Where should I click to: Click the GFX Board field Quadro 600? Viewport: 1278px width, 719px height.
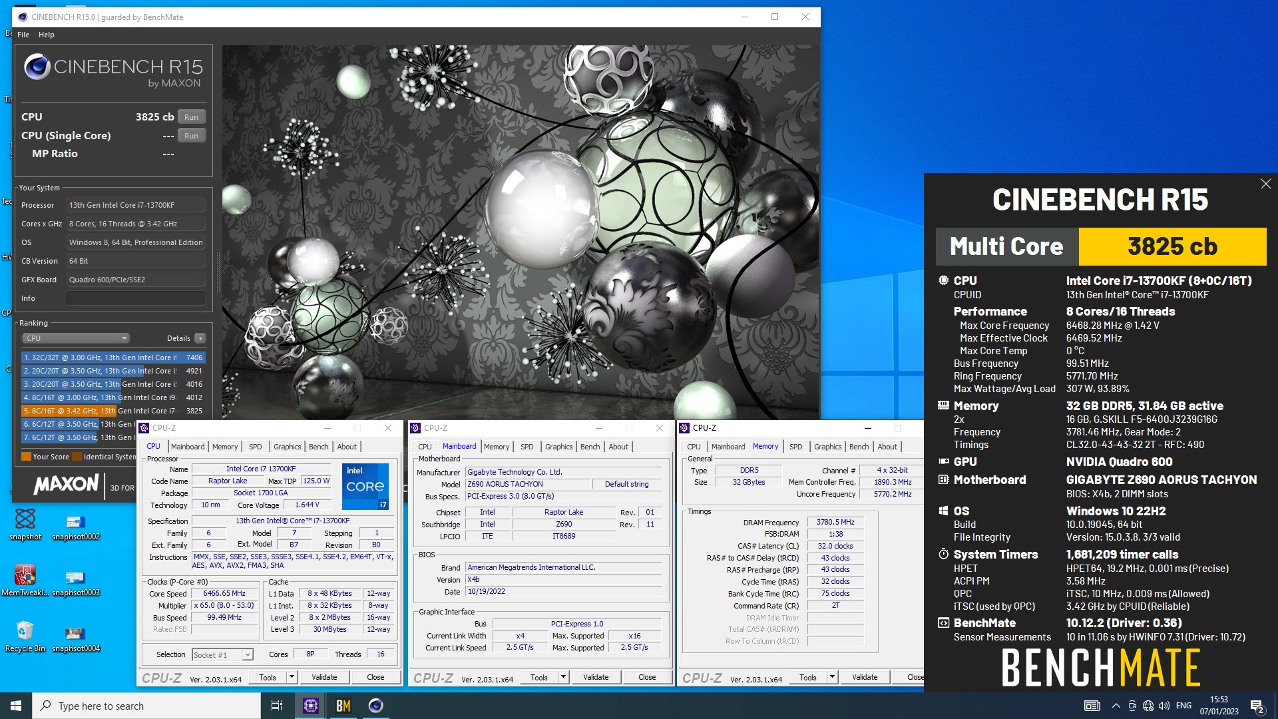pos(136,280)
